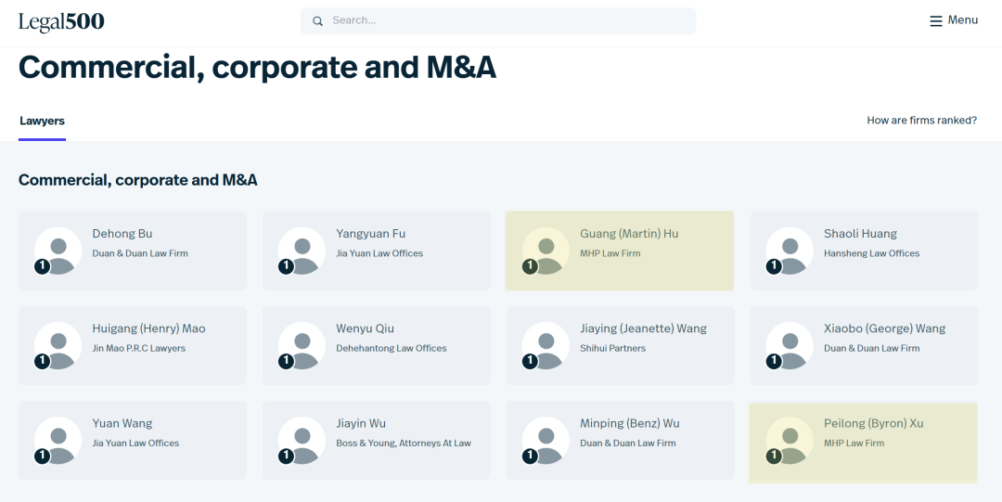Select the Yuan Wang lawyer card

pos(132,440)
